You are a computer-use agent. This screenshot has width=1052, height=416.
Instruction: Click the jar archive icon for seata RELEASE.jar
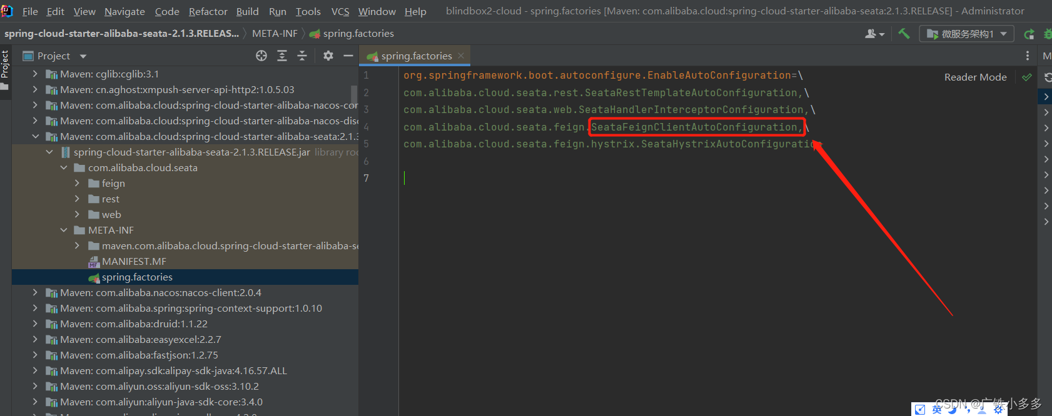(66, 152)
